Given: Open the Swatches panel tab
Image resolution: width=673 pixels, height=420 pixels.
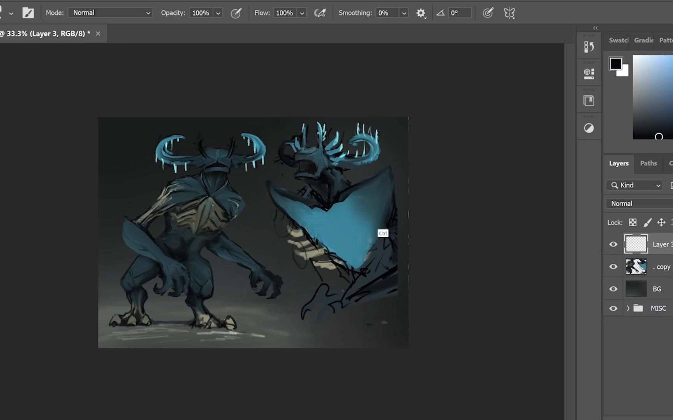Looking at the screenshot, I should [618, 40].
